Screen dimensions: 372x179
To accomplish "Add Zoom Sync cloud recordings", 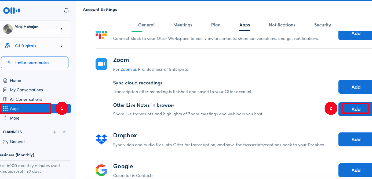I will (x=355, y=87).
